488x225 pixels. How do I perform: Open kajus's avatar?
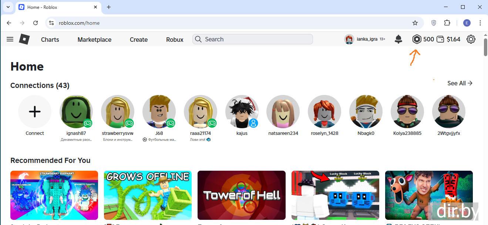point(242,112)
